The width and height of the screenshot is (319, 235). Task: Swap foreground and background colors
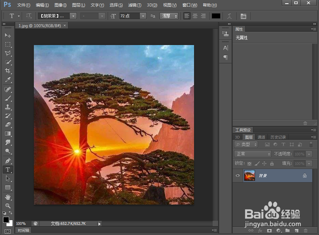point(10,213)
